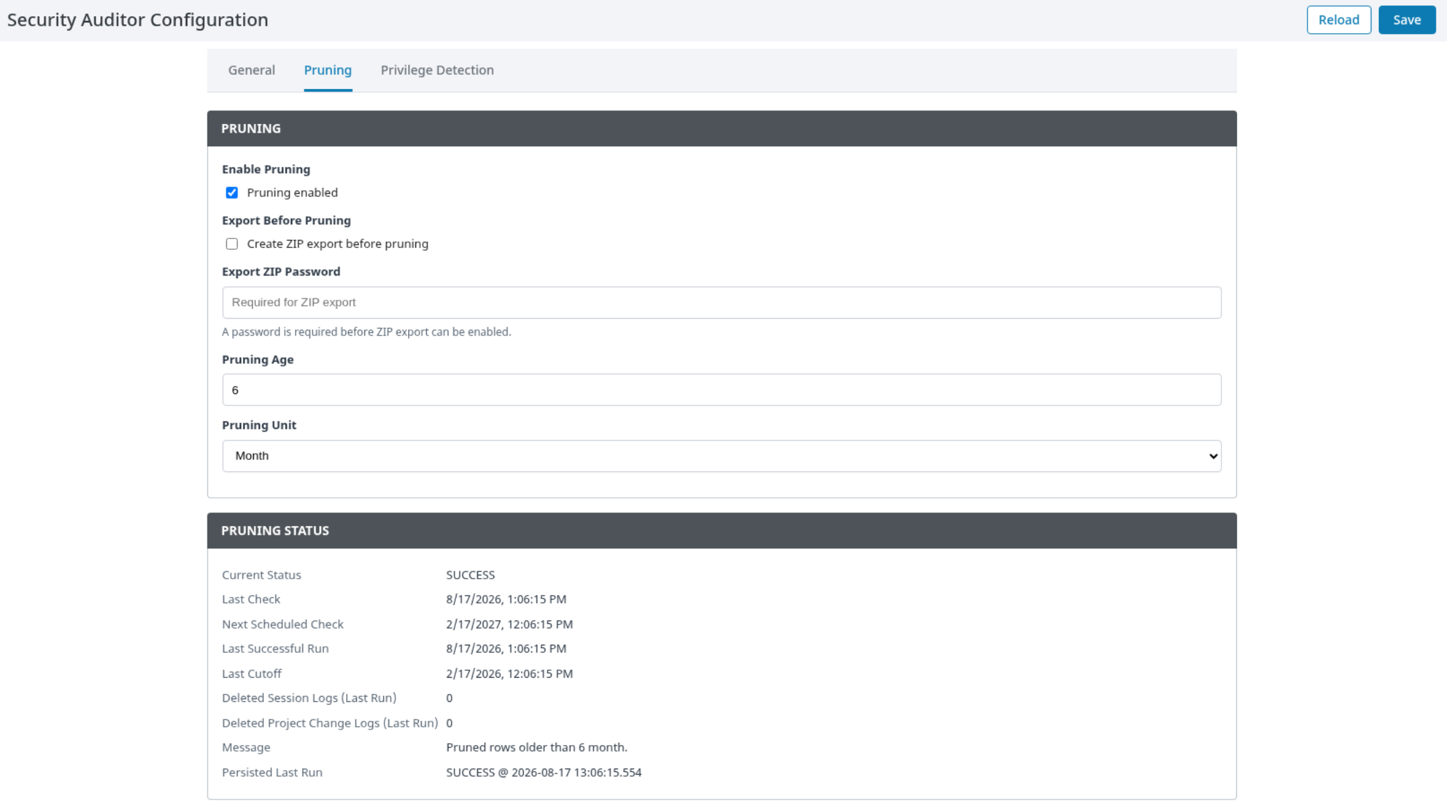Click the ZIP password requirement help text
This screenshot has height=805, width=1447.
click(x=366, y=332)
